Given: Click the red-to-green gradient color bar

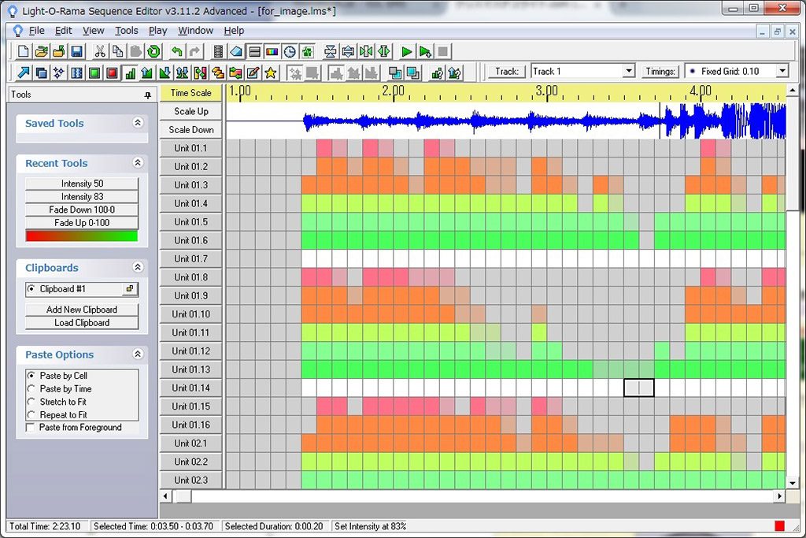Looking at the screenshot, I should [x=82, y=236].
